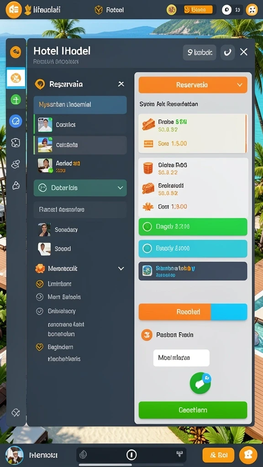Select the orange top sidebar icon
263x467 pixels.
click(16, 52)
